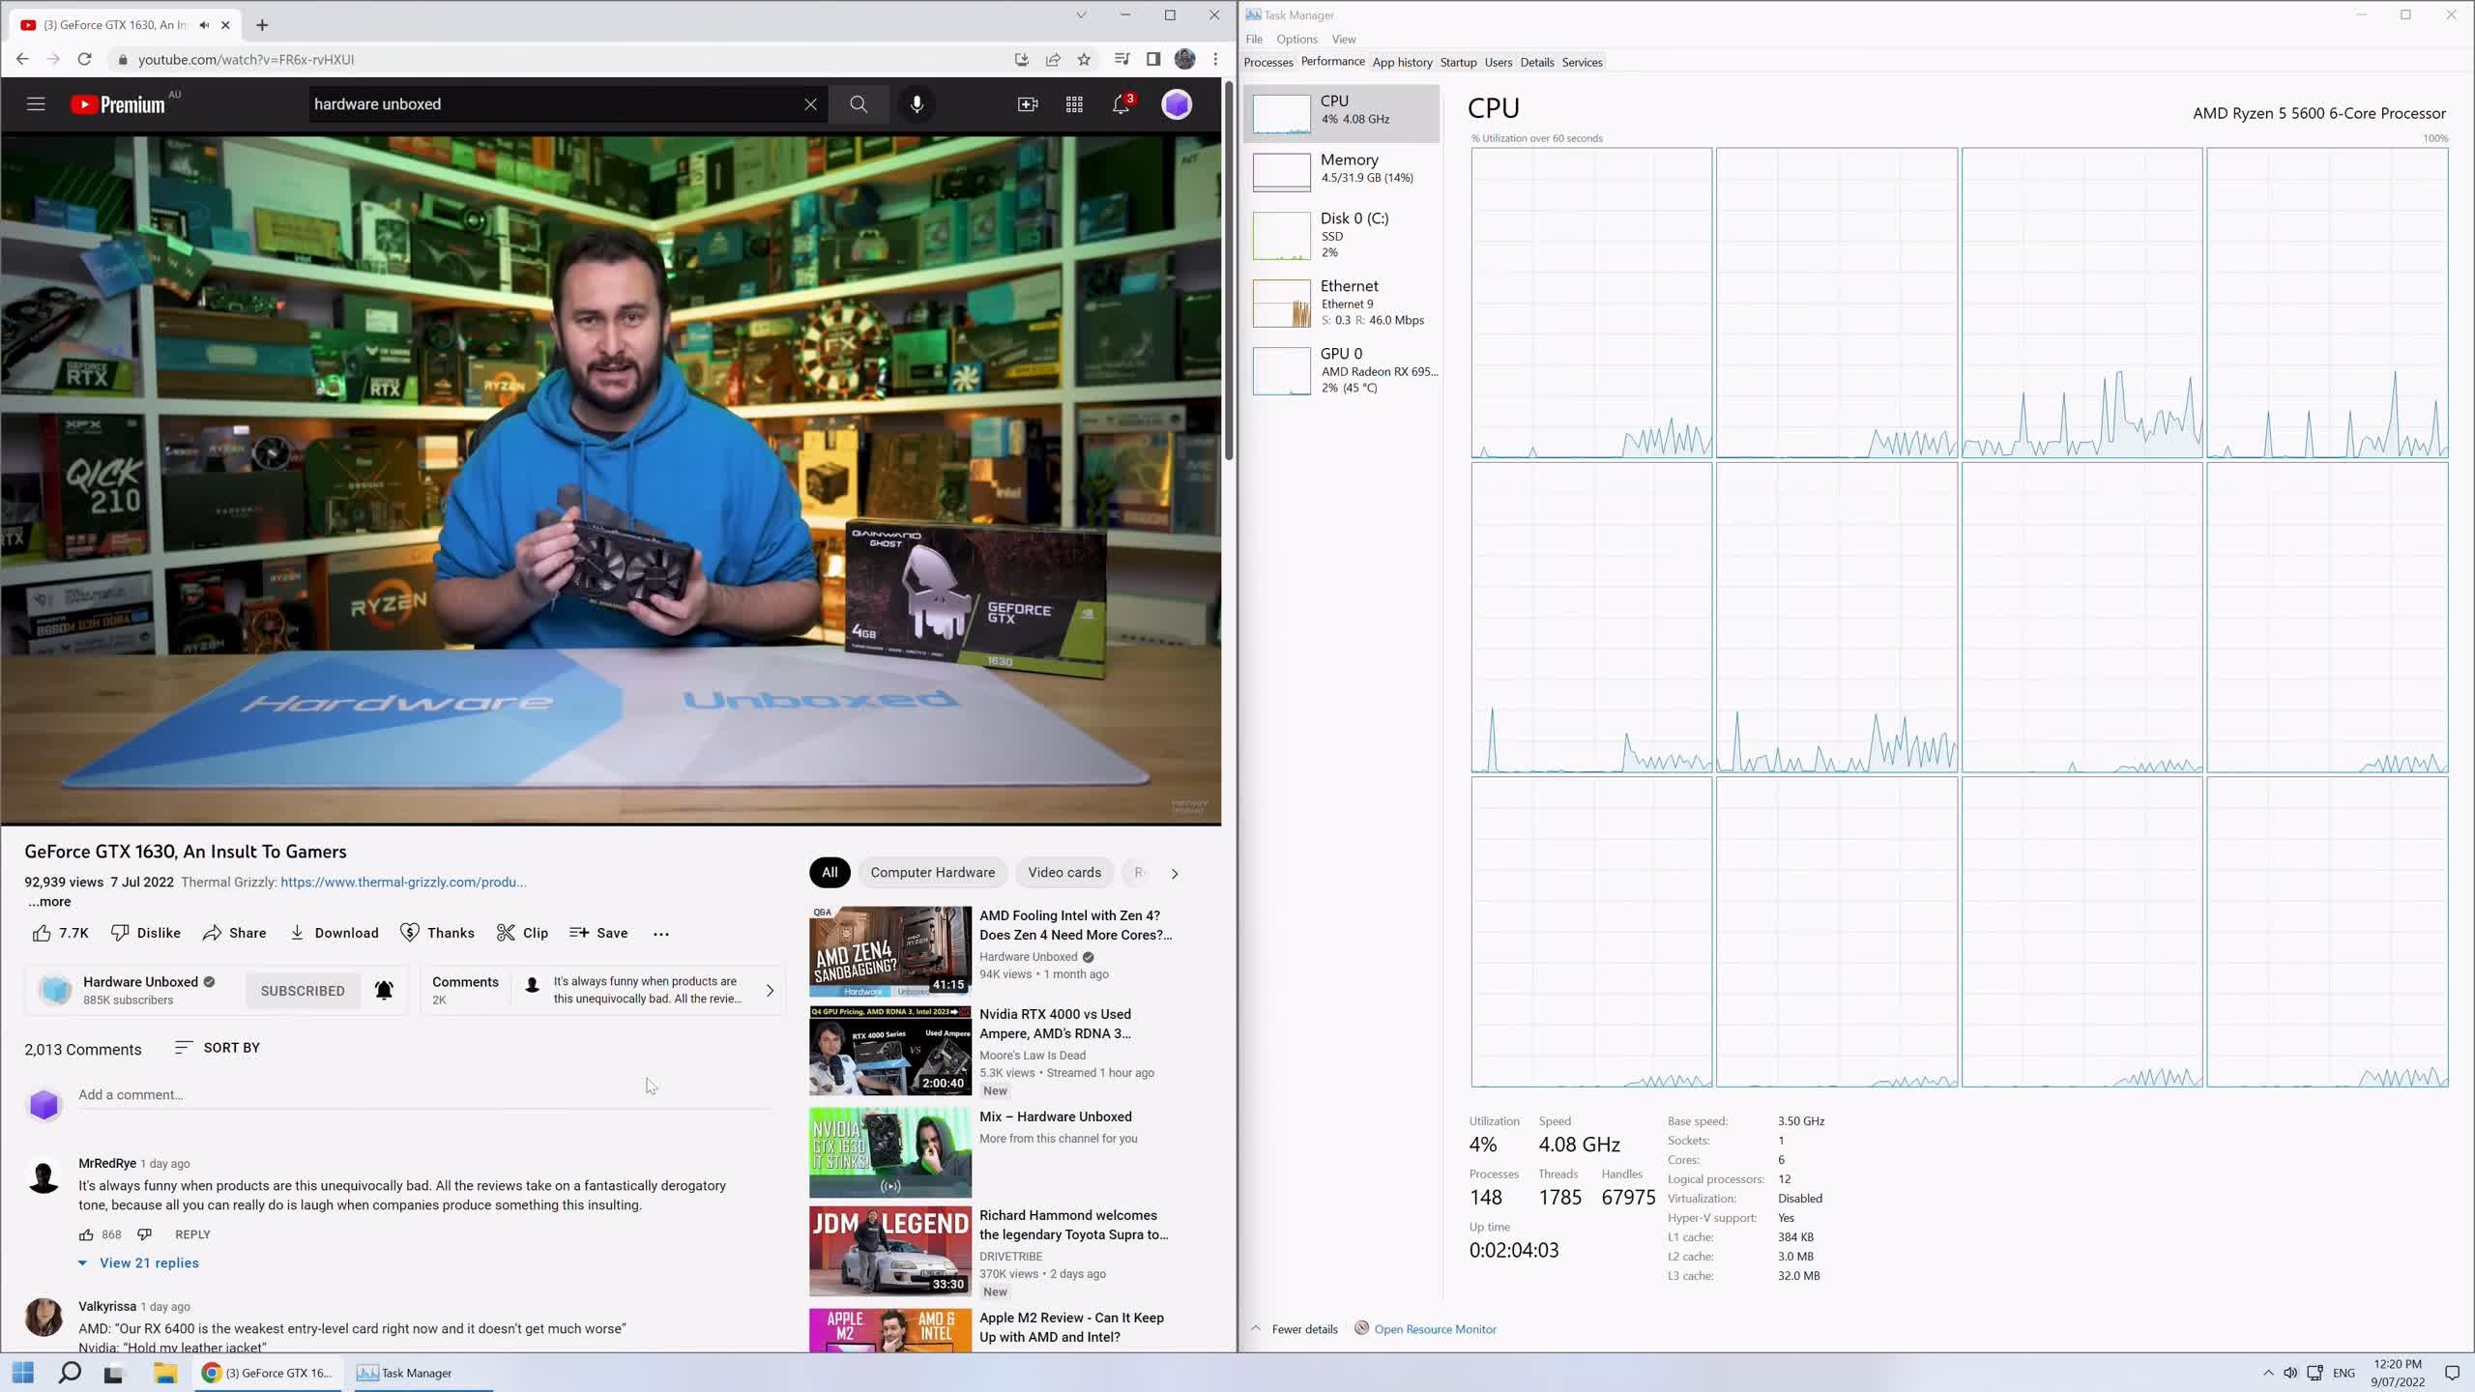Open the thermal-grizzly.com link

tap(403, 883)
